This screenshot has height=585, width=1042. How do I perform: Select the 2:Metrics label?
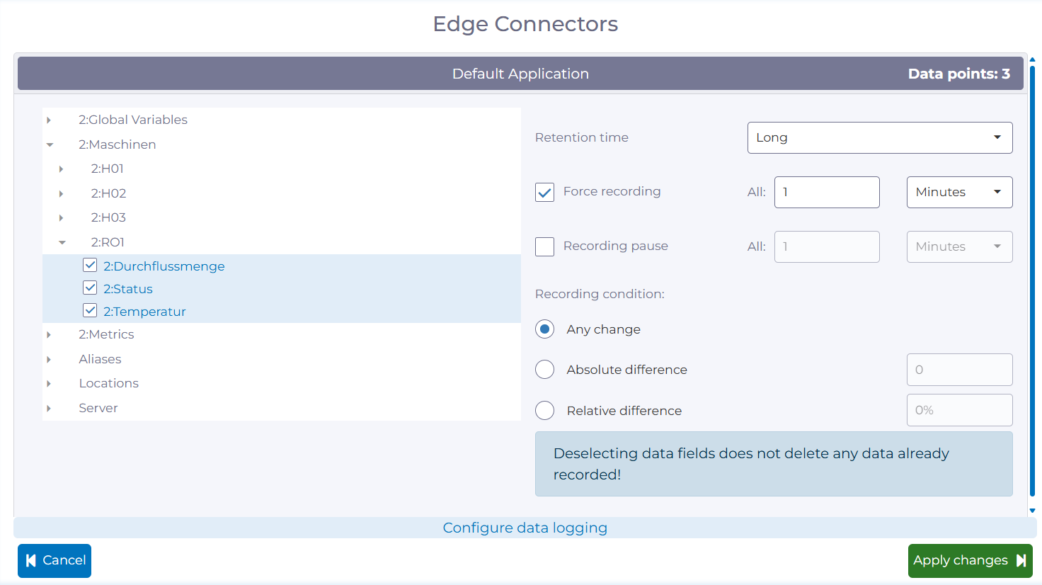tap(106, 334)
